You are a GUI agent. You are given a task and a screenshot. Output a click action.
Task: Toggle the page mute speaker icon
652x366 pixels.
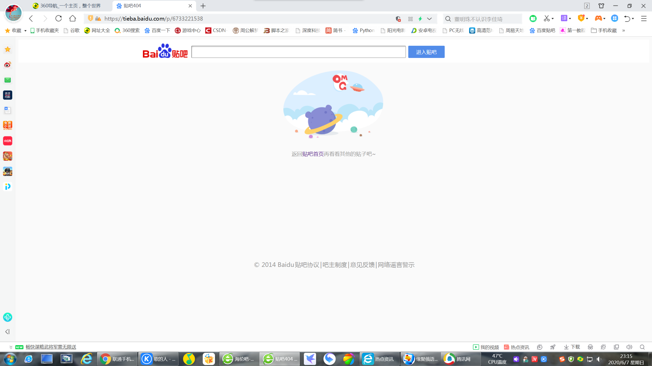(x=629, y=347)
